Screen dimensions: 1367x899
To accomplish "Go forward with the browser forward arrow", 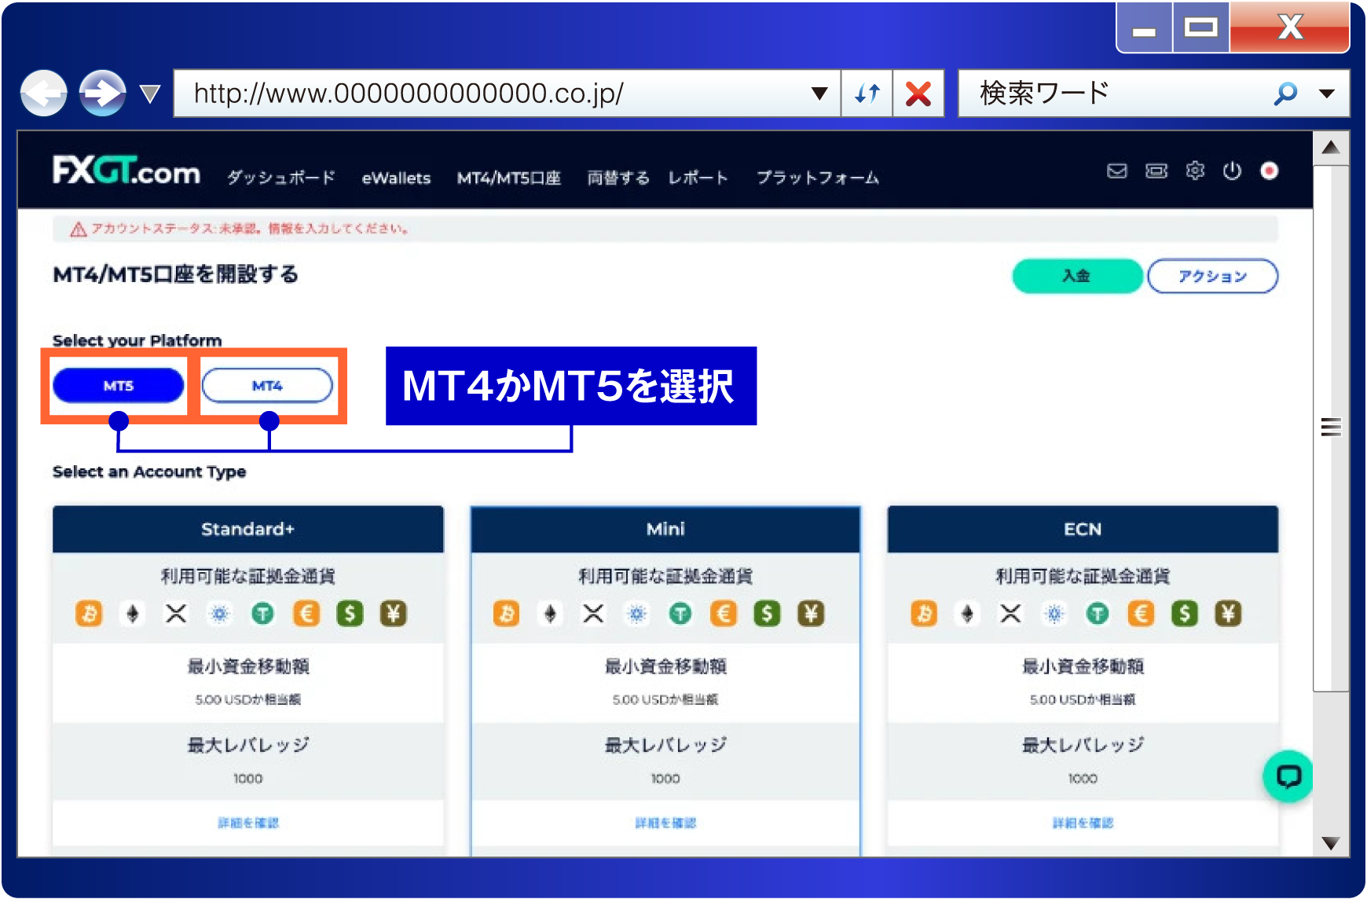I will [x=103, y=94].
